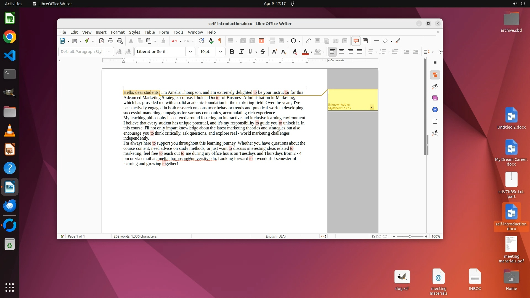530x298 pixels.
Task: Adjust the zoom slider handle
Action: click(410, 236)
